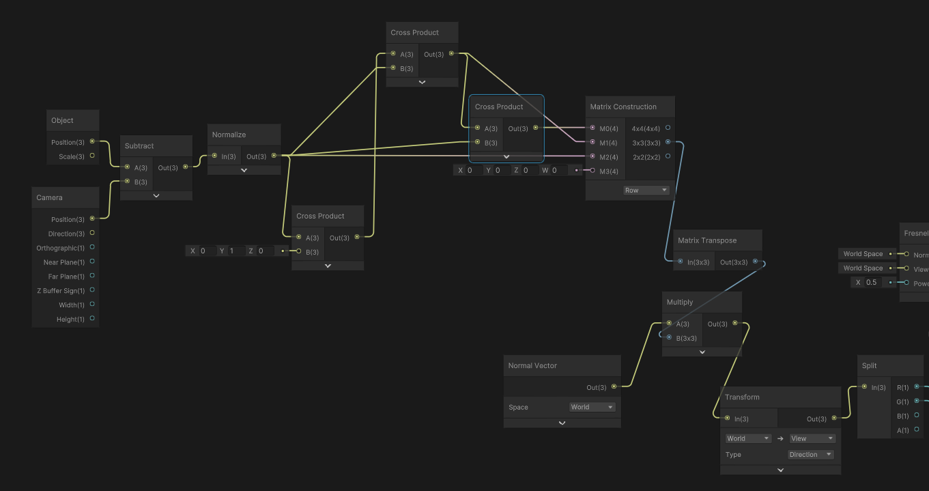Click the Matrix Construction 2x2 output port
The image size is (929, 491).
(x=668, y=156)
